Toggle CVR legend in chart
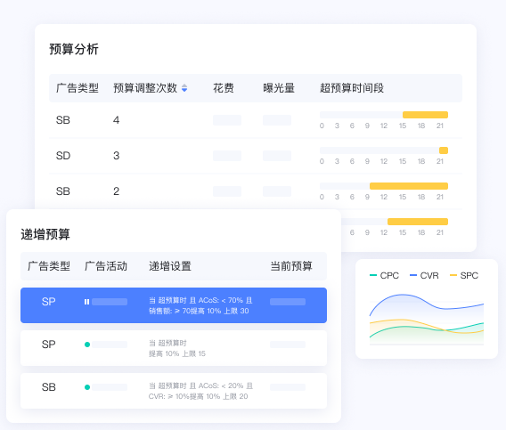This screenshot has width=506, height=430. (424, 275)
